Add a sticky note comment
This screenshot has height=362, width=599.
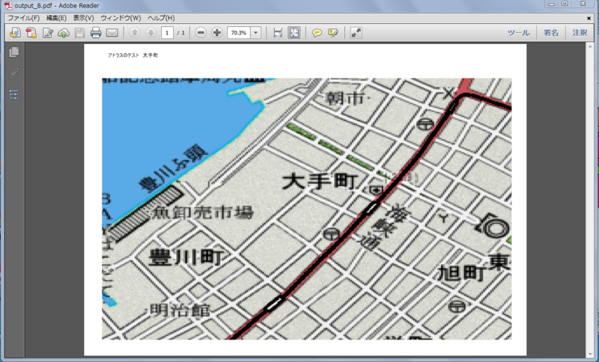click(x=317, y=33)
